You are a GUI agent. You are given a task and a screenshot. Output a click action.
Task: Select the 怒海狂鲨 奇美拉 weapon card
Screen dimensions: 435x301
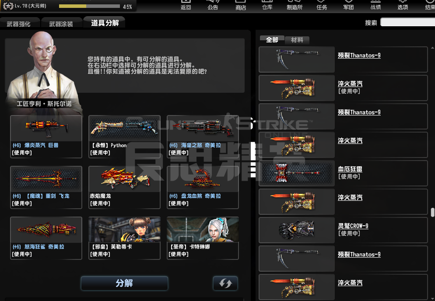click(46, 238)
